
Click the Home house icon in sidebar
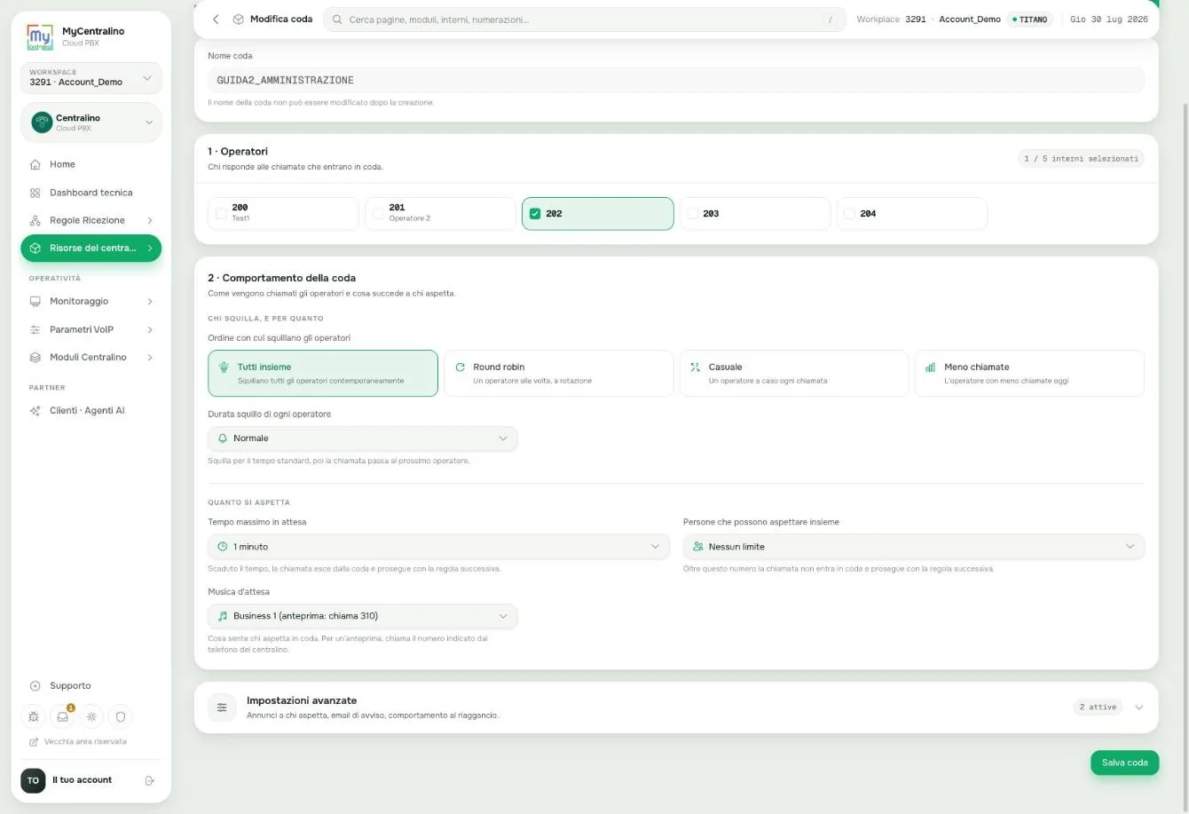[35, 164]
